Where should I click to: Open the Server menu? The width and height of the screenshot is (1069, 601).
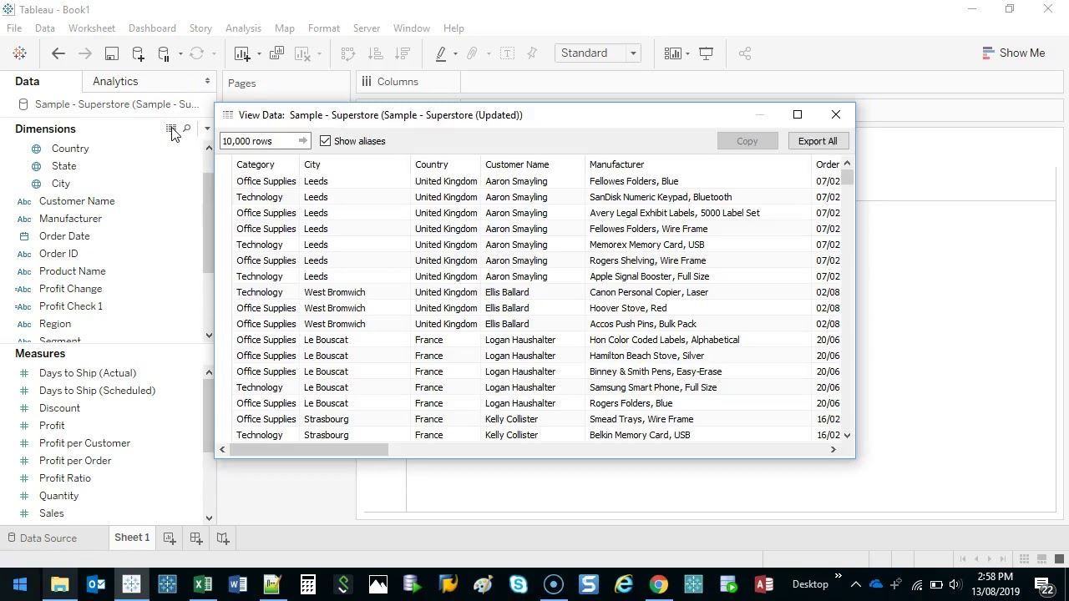pos(367,28)
